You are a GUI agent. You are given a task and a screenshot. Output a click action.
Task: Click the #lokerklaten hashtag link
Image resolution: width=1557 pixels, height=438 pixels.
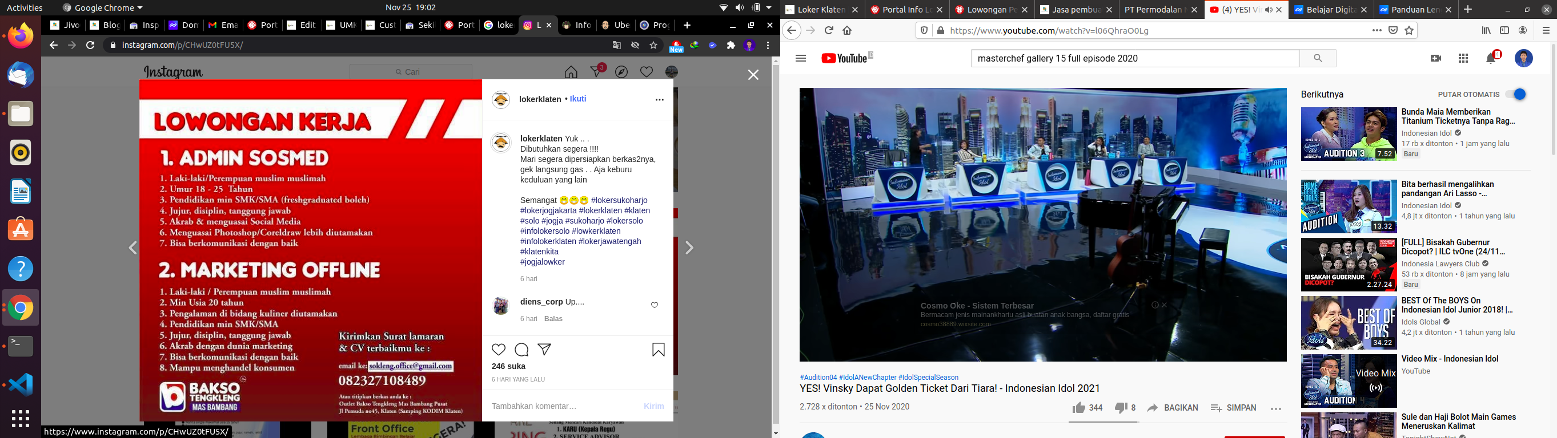click(600, 210)
